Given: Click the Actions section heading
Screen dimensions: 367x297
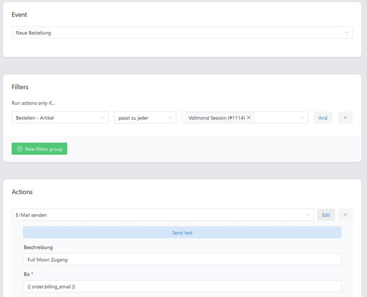Looking at the screenshot, I should pos(22,192).
